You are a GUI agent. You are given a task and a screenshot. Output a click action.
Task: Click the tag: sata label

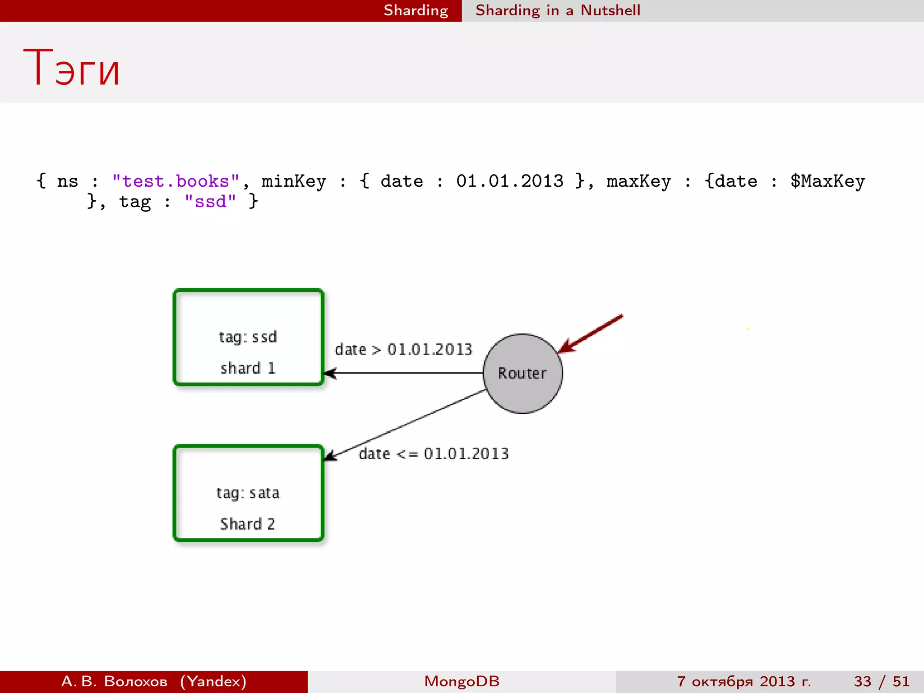tap(248, 493)
